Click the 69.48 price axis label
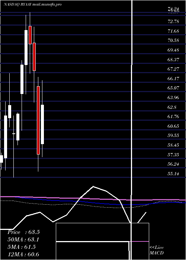Image resolution: width=186 pixels, height=260 pixels. point(173,50)
